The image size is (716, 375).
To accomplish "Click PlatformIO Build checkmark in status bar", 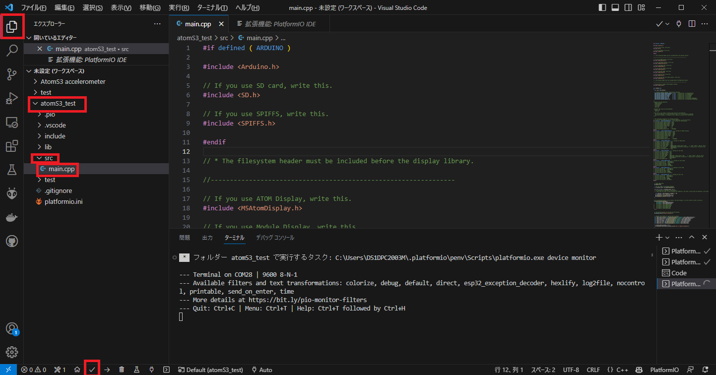I will click(x=92, y=370).
